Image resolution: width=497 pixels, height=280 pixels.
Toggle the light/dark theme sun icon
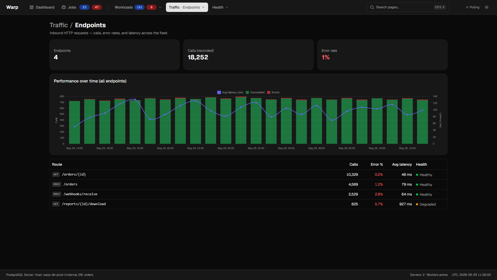tap(487, 7)
